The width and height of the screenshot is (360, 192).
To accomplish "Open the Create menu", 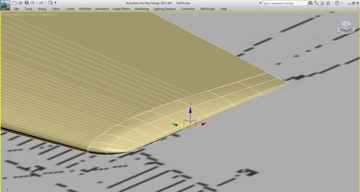I will 70,9.
